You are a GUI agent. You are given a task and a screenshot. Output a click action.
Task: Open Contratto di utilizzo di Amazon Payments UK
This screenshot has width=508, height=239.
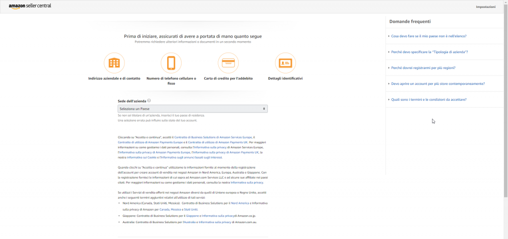pyautogui.click(x=218, y=142)
